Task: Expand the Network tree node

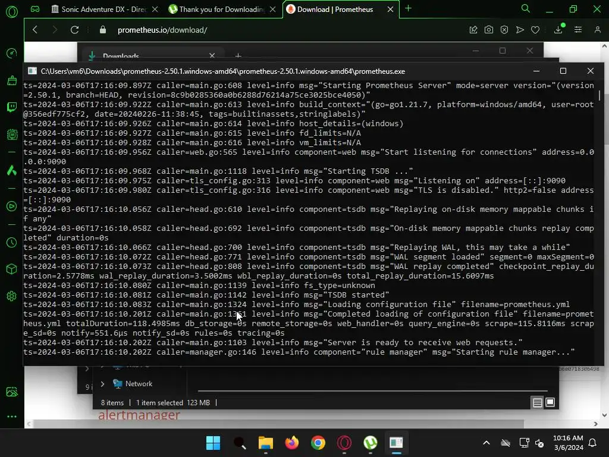Action: (x=102, y=384)
